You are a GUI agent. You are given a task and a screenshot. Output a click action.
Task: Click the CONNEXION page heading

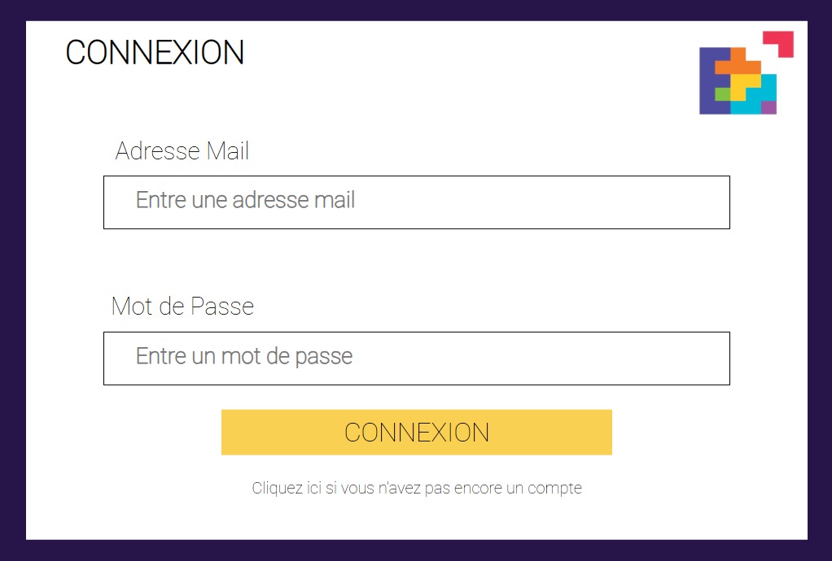pos(155,53)
